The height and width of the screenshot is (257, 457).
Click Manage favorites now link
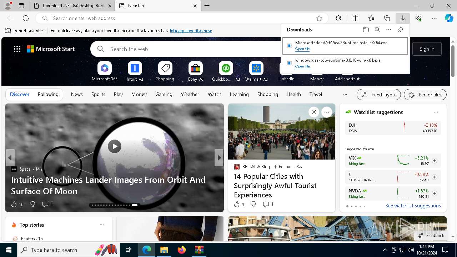pos(191,31)
